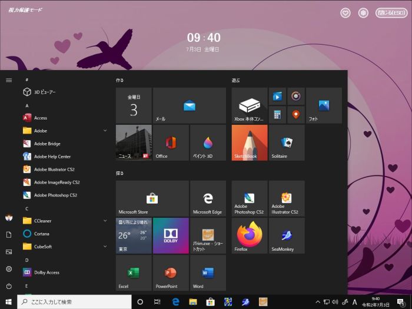Click the heart button on the wallpaper overlay

(345, 13)
